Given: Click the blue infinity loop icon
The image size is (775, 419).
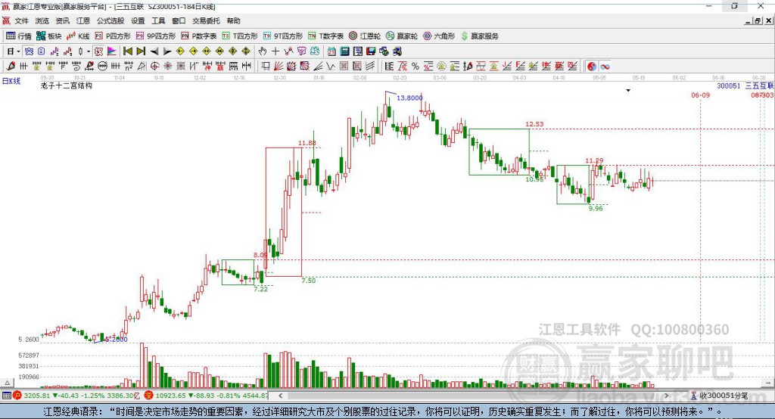Looking at the screenshot, I should pyautogui.click(x=605, y=67).
